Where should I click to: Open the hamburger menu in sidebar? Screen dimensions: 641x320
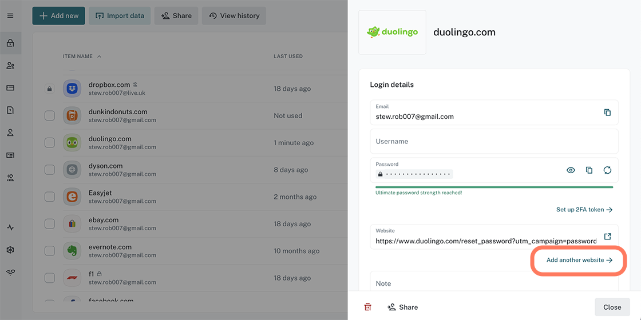(x=10, y=16)
